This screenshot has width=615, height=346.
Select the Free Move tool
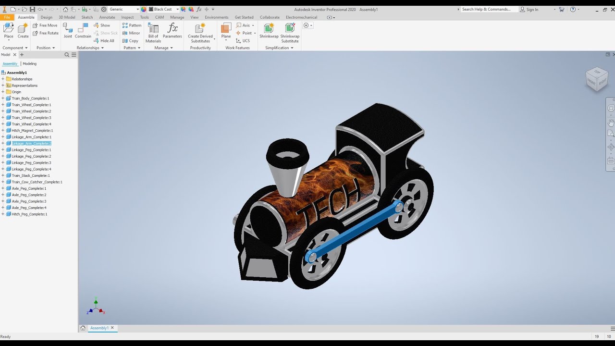coord(45,25)
